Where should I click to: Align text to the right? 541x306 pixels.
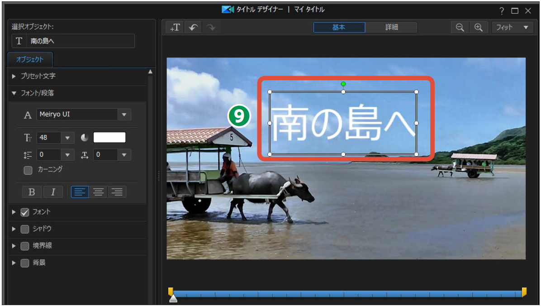click(117, 192)
